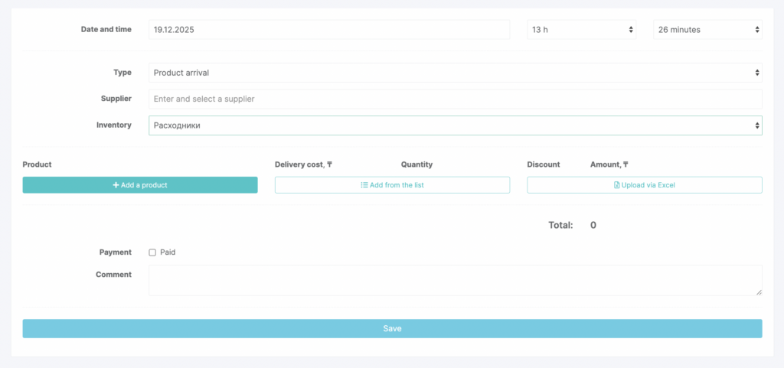The width and height of the screenshot is (784, 368).
Task: Click the Supplier field label
Action: (x=116, y=98)
